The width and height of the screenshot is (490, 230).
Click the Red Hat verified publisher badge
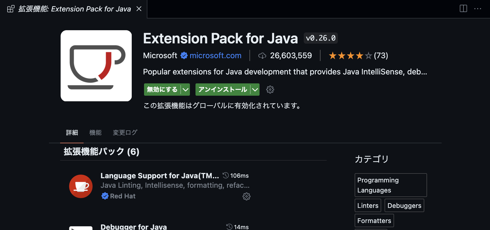tap(105, 196)
